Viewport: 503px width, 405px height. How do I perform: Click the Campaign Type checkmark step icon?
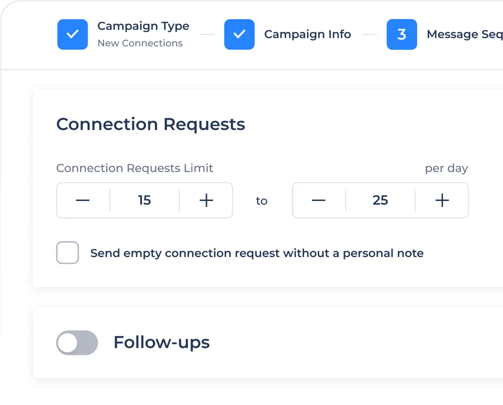click(x=72, y=34)
